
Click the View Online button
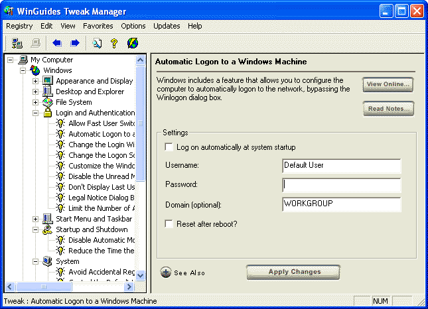388,85
